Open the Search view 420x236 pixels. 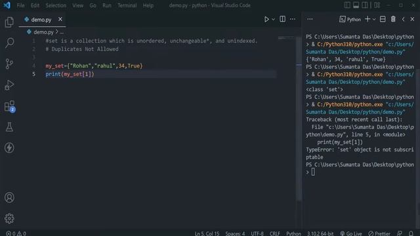pos(9,43)
